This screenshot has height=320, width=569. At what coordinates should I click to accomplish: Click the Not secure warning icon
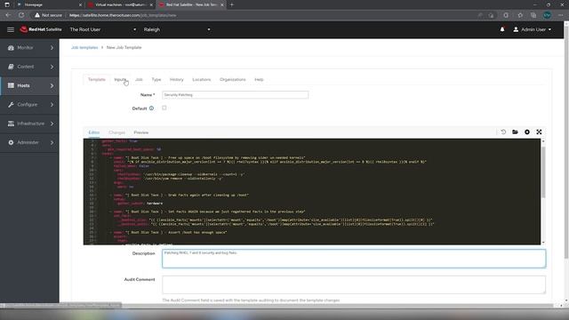point(37,15)
